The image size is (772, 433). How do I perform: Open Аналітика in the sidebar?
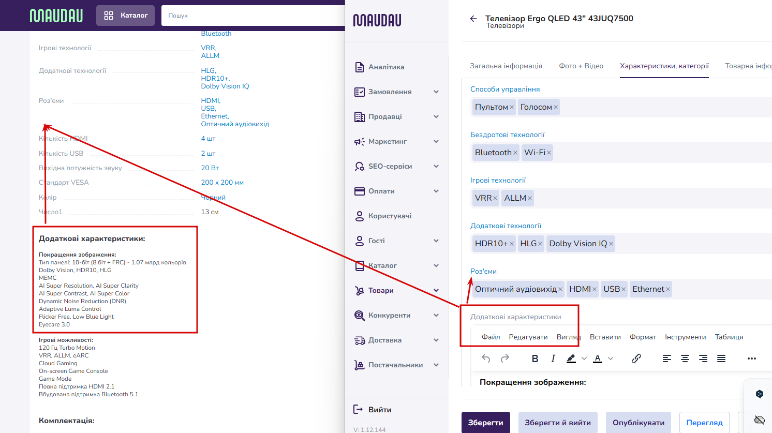[386, 67]
